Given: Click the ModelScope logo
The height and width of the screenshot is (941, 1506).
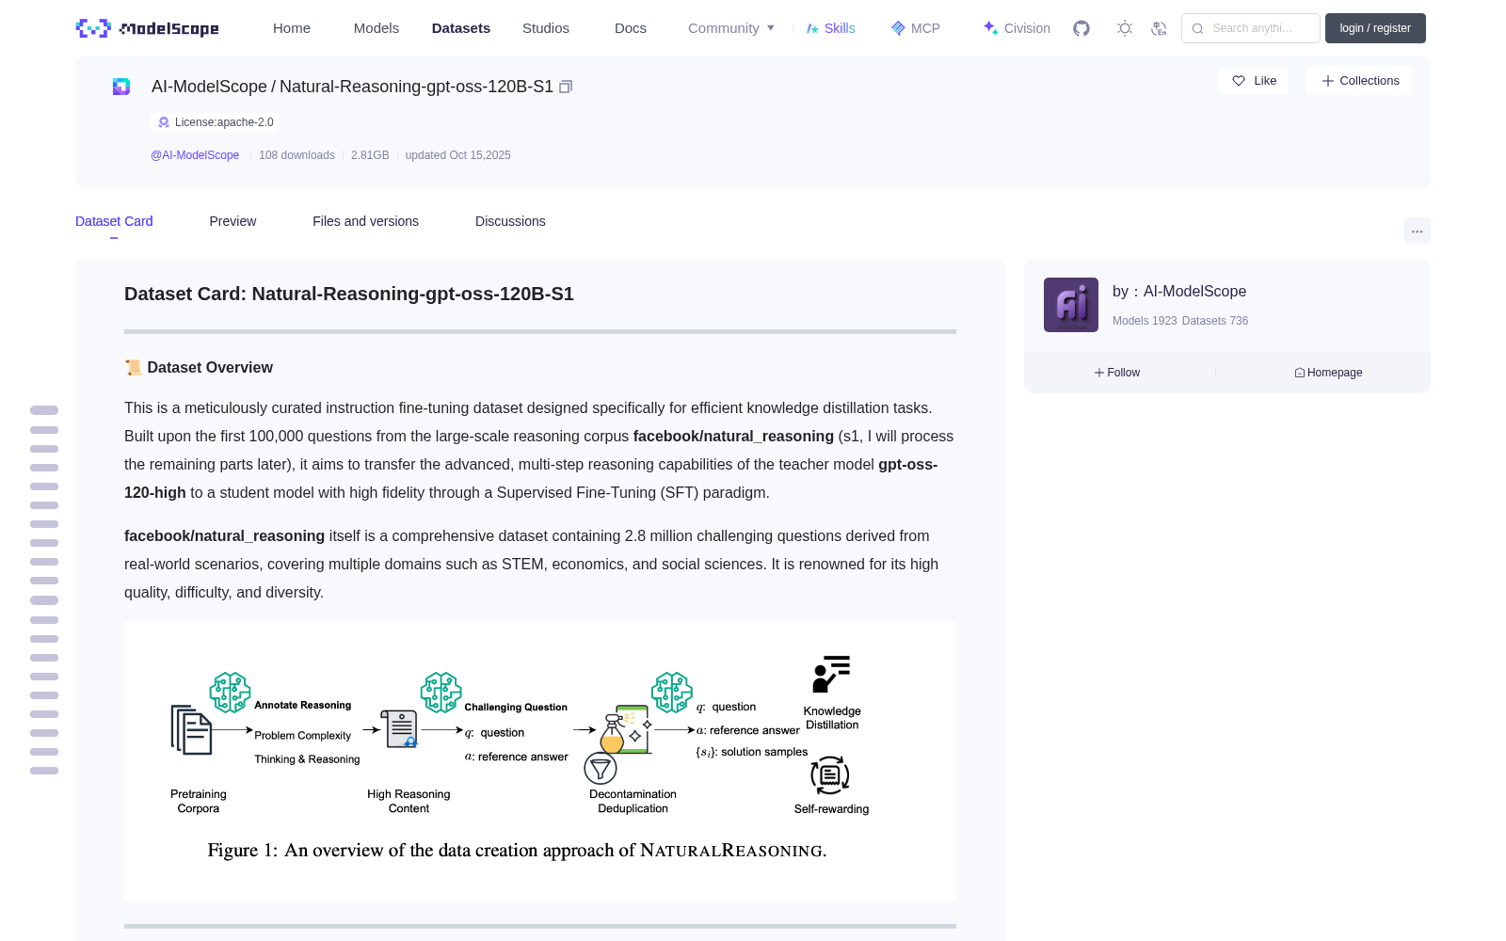Looking at the screenshot, I should (x=147, y=28).
